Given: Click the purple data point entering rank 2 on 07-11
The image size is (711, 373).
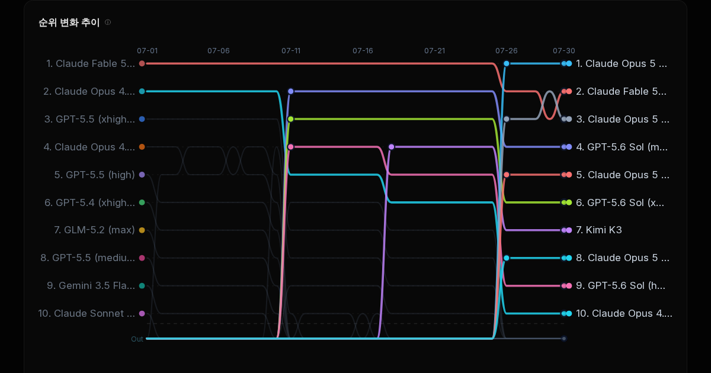Looking at the screenshot, I should 290,91.
